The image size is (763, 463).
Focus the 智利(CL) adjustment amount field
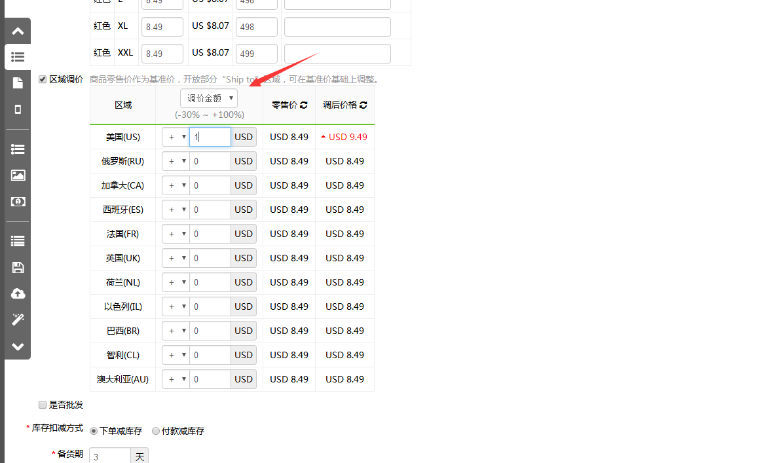click(210, 355)
